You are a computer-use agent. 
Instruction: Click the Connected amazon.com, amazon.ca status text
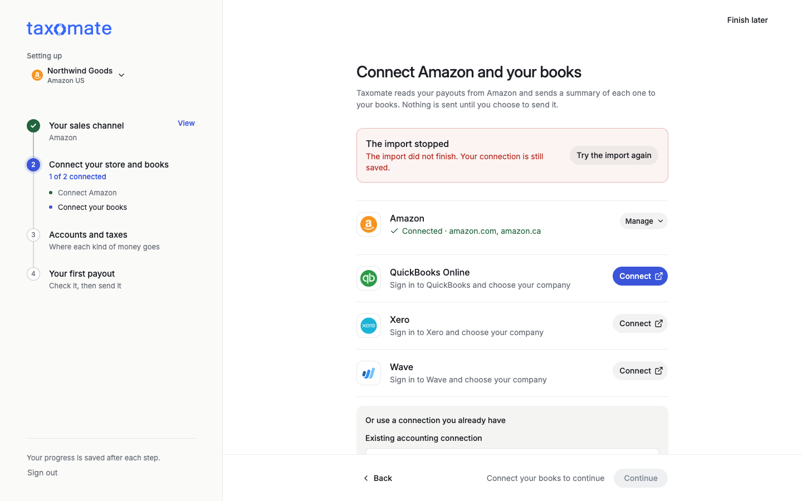tap(471, 231)
